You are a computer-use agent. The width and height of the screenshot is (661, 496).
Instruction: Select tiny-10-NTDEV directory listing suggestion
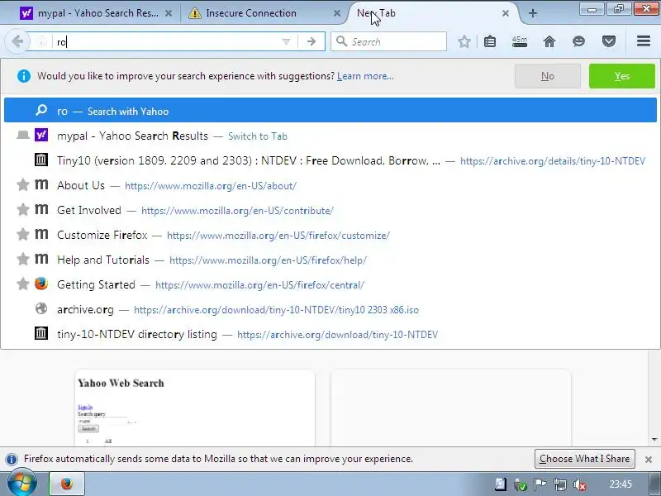pos(330,334)
